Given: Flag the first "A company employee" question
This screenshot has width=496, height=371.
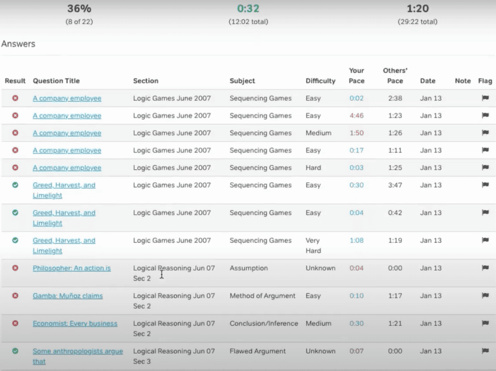Looking at the screenshot, I should click(x=485, y=98).
